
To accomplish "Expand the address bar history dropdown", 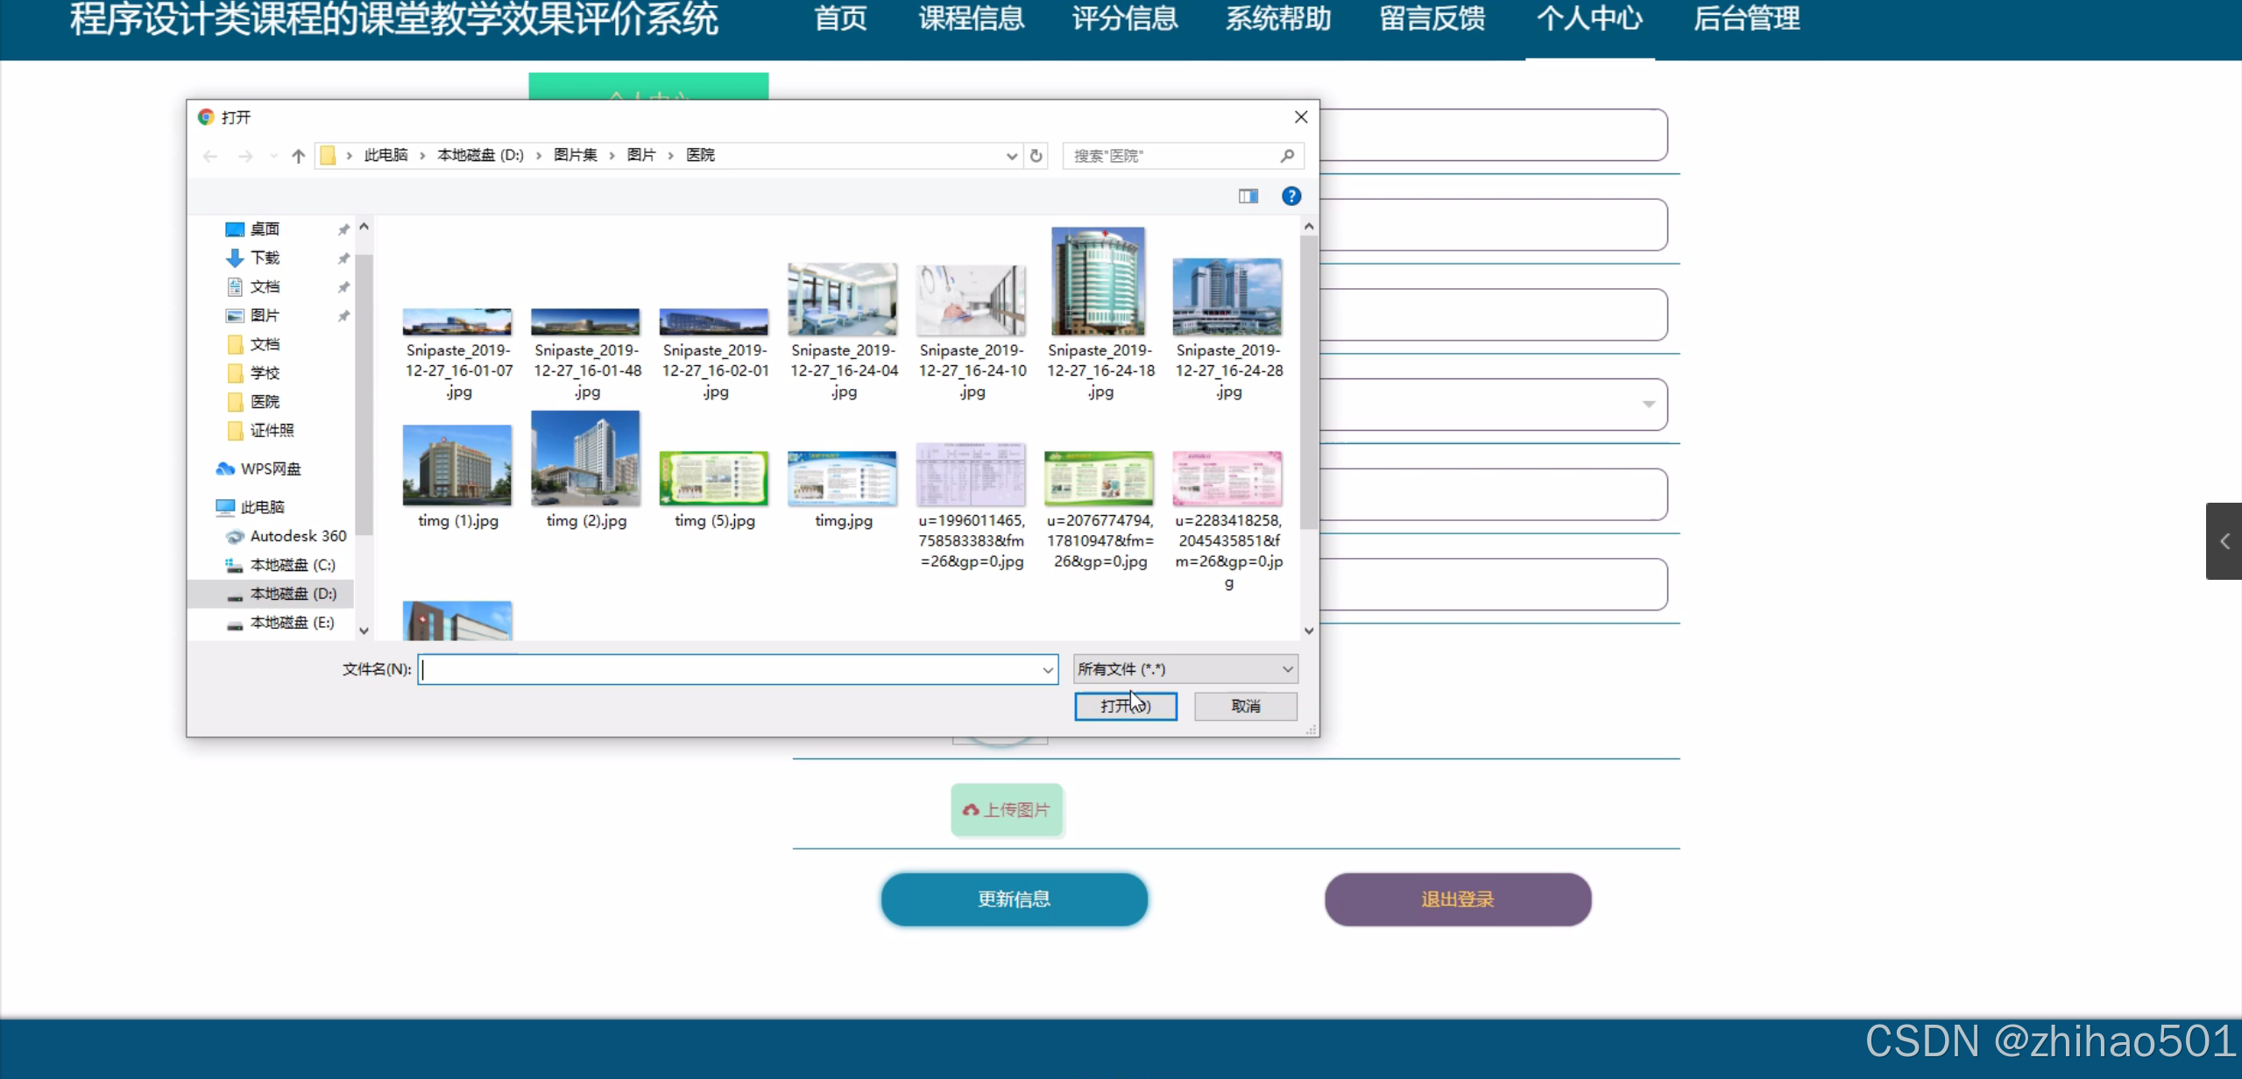I will 1011,156.
